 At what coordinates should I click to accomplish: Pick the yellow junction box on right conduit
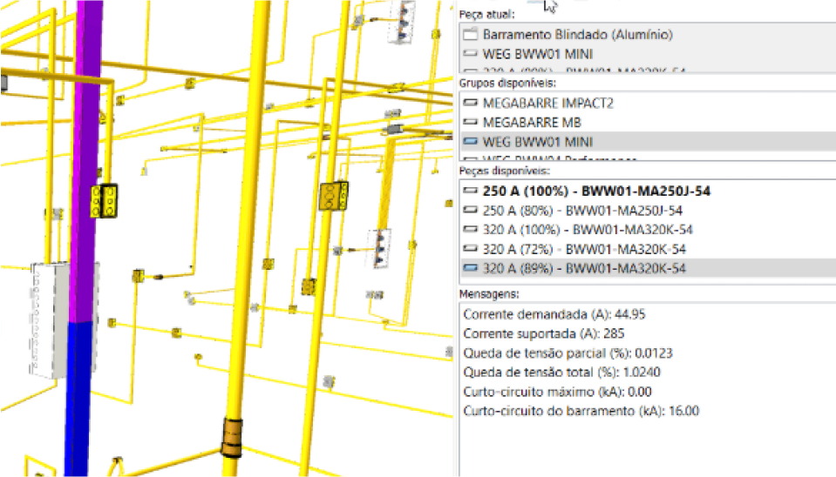coord(334,196)
